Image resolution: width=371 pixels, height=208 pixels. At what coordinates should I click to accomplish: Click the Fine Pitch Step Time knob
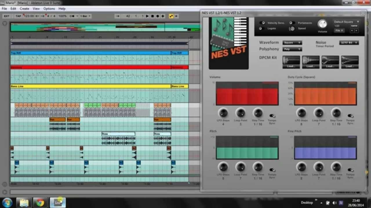point(336,167)
